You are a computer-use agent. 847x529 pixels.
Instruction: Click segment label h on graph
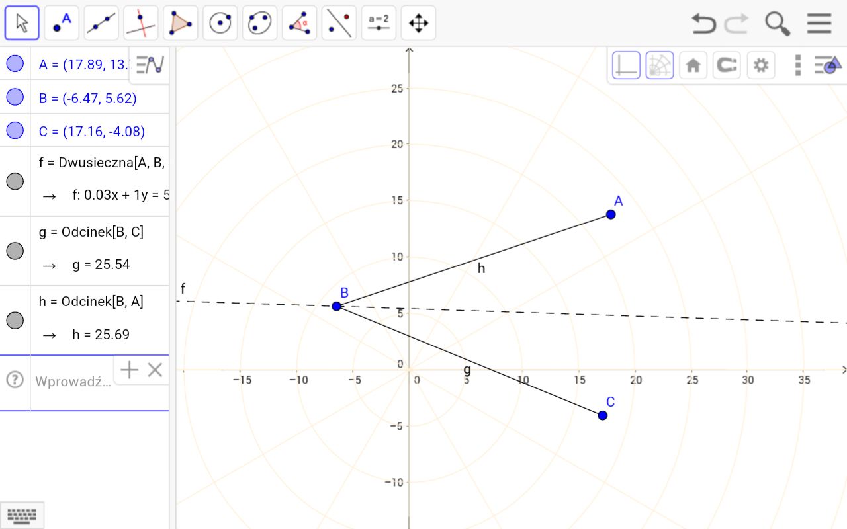click(x=481, y=268)
